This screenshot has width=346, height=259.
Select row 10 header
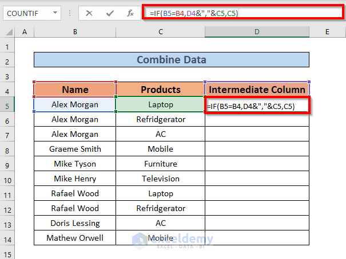(x=9, y=179)
